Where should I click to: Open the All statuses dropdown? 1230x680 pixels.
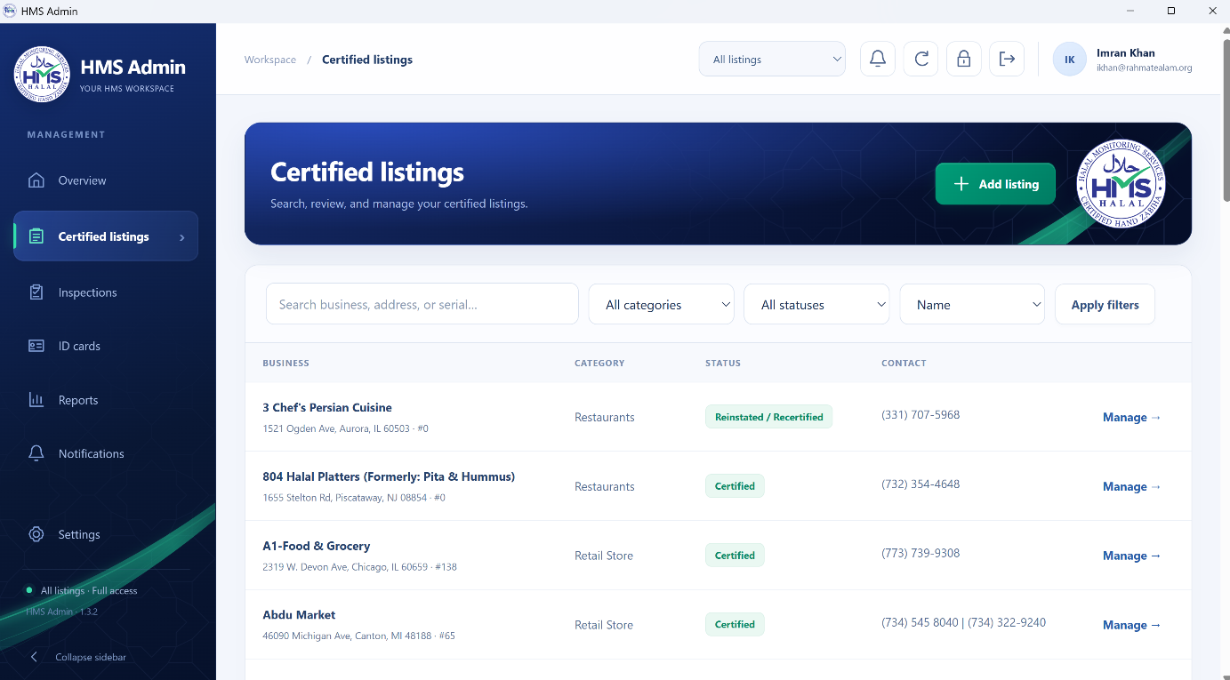pyautogui.click(x=816, y=304)
